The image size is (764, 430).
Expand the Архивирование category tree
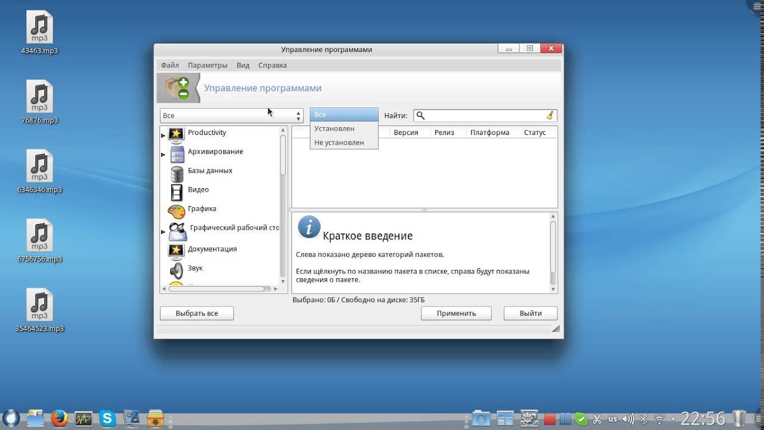click(x=163, y=155)
